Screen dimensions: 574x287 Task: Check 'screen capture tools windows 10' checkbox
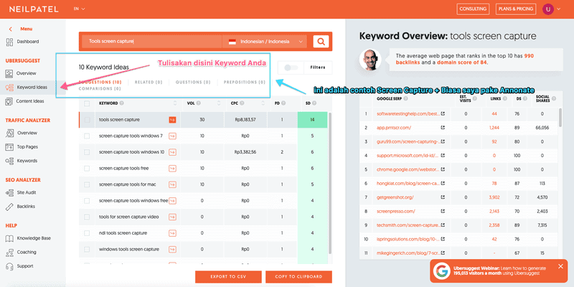[87, 152]
